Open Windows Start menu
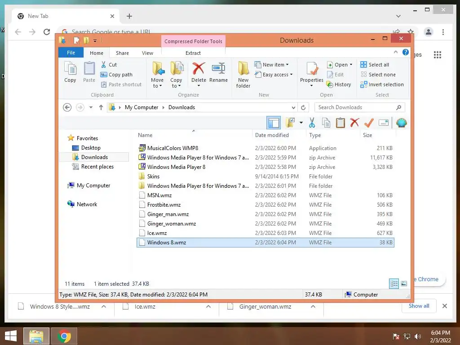 (x=11, y=336)
